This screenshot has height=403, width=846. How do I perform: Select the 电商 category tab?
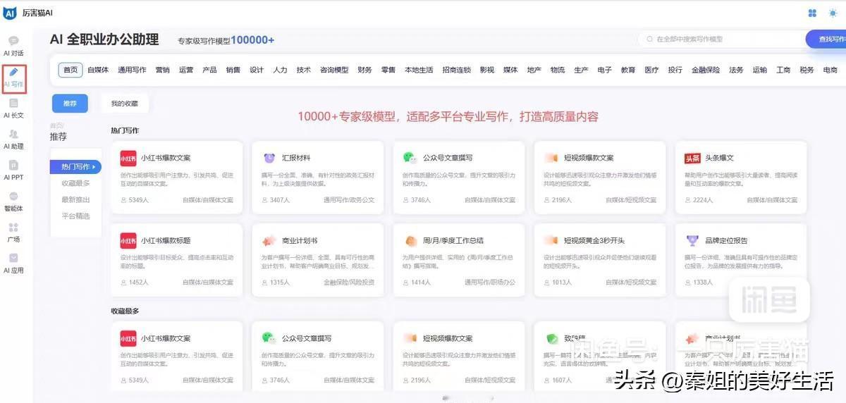point(830,70)
